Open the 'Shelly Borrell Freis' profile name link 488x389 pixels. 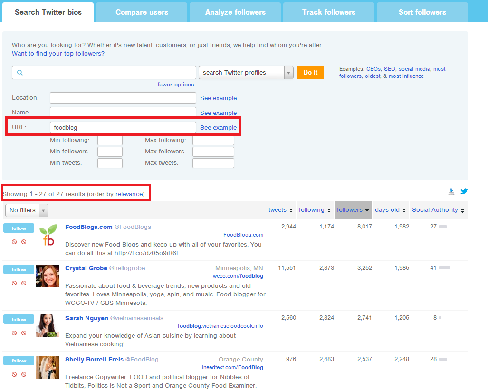click(x=94, y=360)
